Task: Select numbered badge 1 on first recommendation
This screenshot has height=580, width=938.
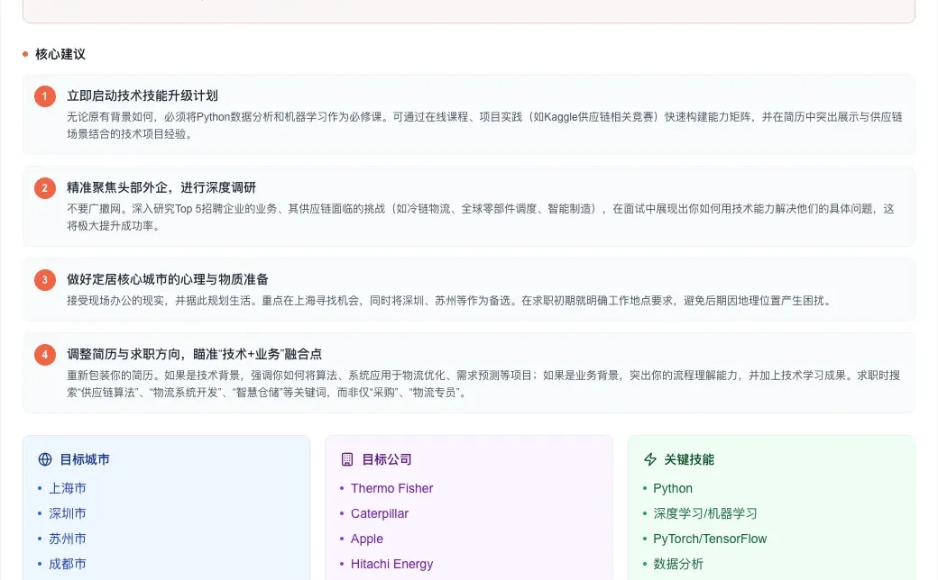Action: click(x=44, y=95)
